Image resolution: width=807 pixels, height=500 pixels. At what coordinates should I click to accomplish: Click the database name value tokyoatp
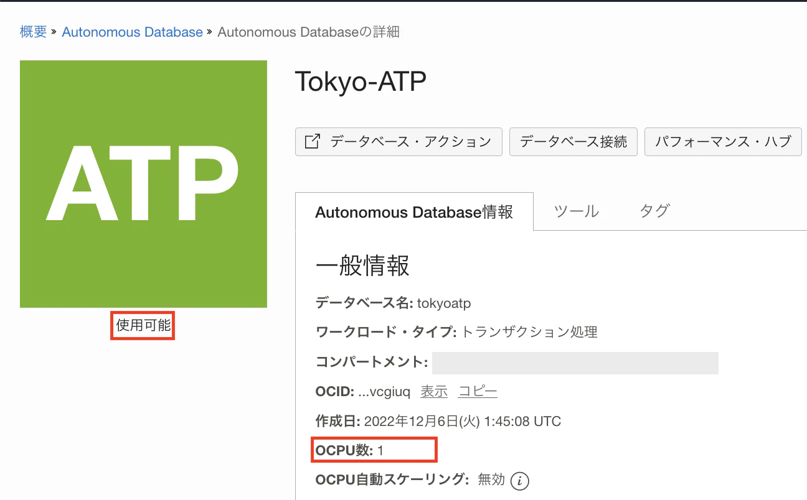tap(444, 303)
